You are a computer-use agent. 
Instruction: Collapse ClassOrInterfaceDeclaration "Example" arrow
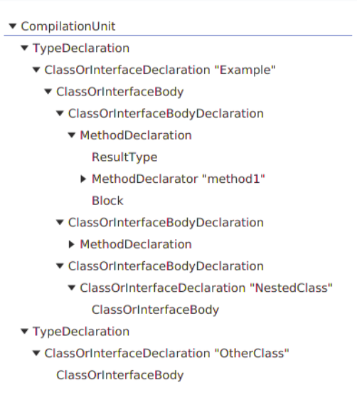tap(36, 70)
